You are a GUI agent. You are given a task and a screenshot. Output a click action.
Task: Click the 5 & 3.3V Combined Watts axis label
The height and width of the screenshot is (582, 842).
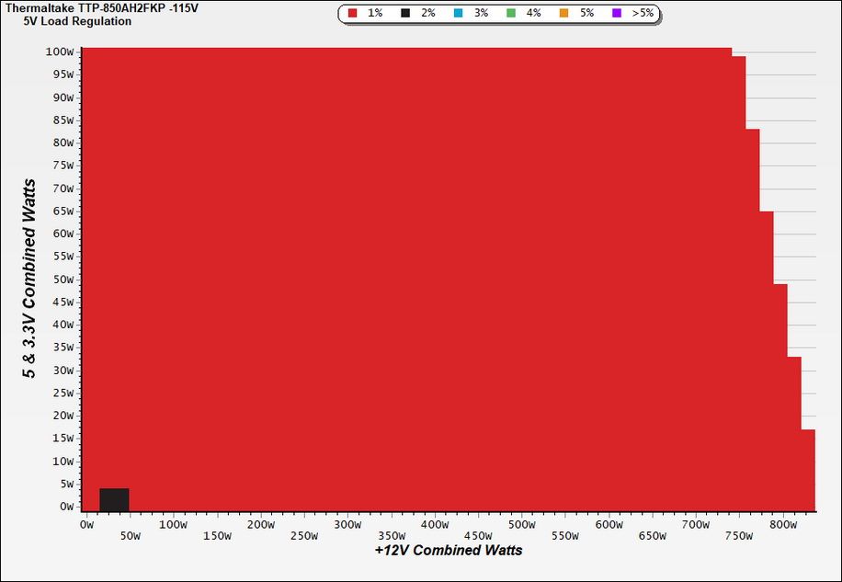[x=30, y=279]
